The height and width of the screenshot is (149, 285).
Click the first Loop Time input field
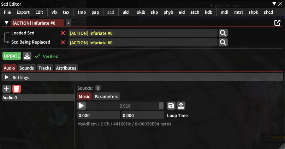(99, 115)
